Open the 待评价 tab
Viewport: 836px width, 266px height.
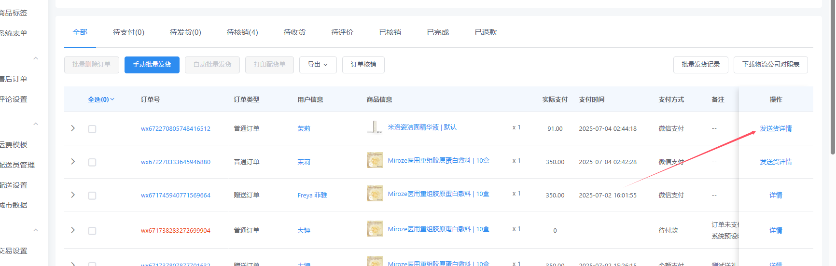pyautogui.click(x=342, y=32)
